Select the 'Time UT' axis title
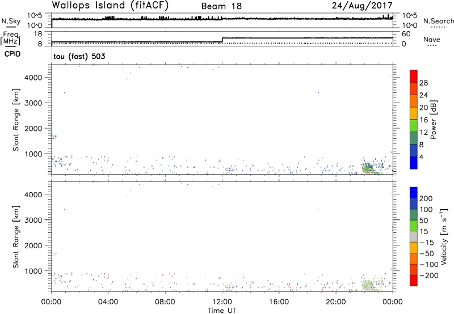Screen dimensions: 454x314 point(222,310)
